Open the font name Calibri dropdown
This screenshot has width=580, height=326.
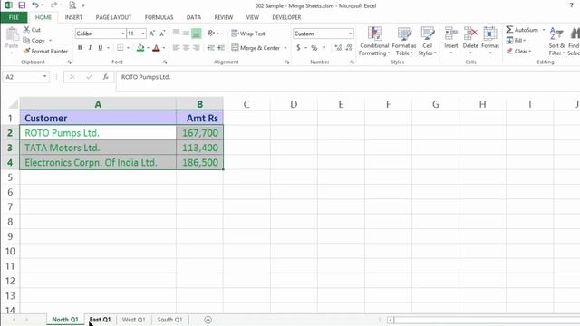pyautogui.click(x=123, y=34)
